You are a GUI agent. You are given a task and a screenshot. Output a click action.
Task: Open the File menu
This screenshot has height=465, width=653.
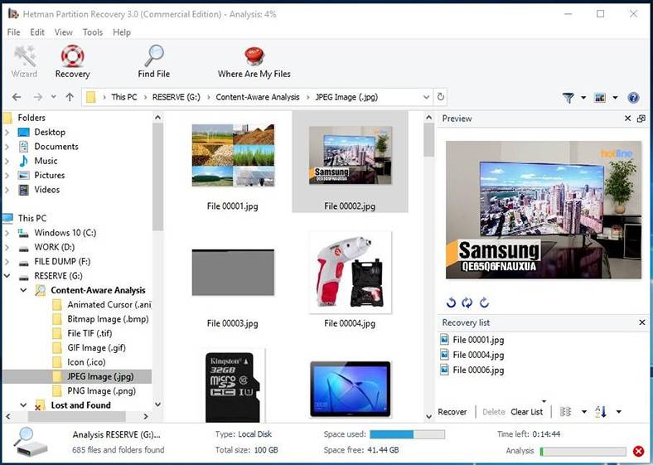tap(13, 32)
